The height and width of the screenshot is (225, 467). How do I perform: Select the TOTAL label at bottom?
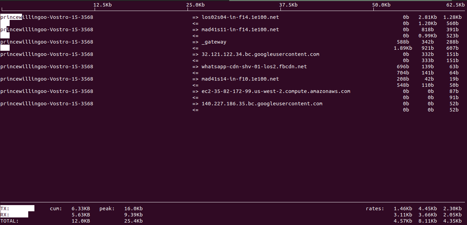tap(9, 221)
